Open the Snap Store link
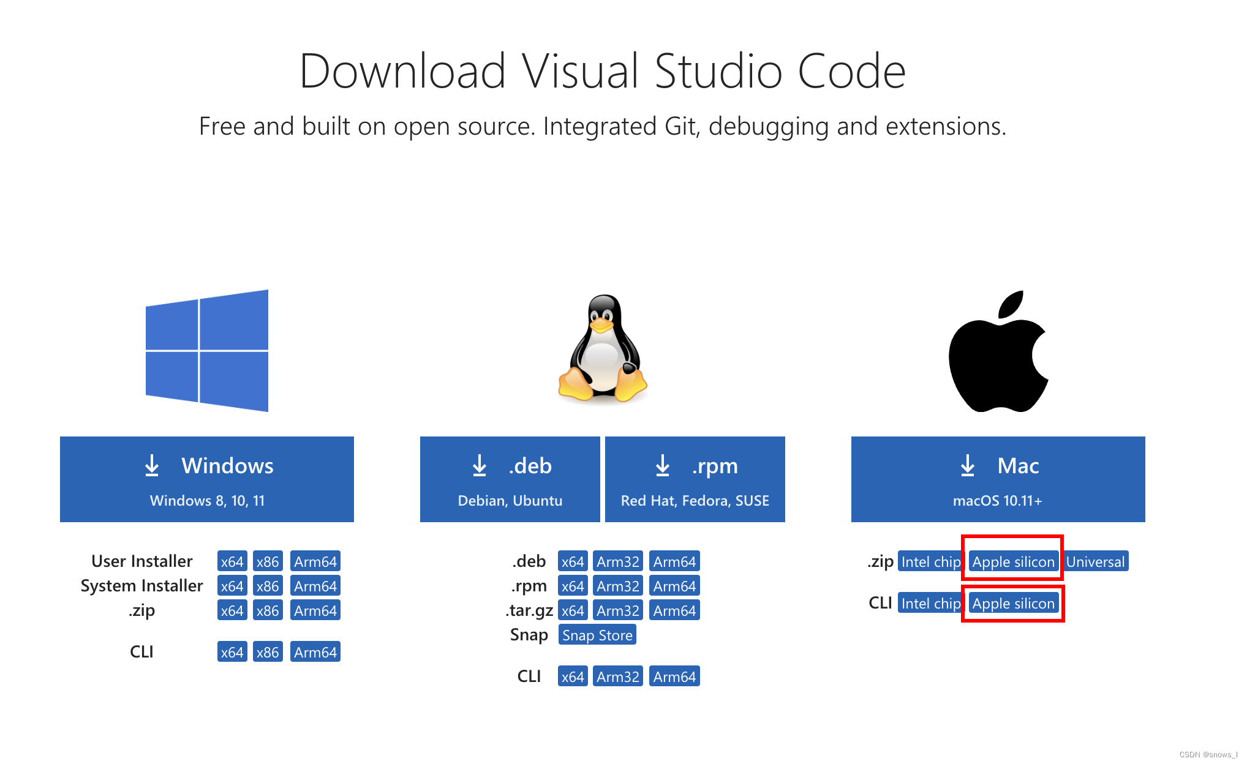The image size is (1247, 764). tap(597, 635)
